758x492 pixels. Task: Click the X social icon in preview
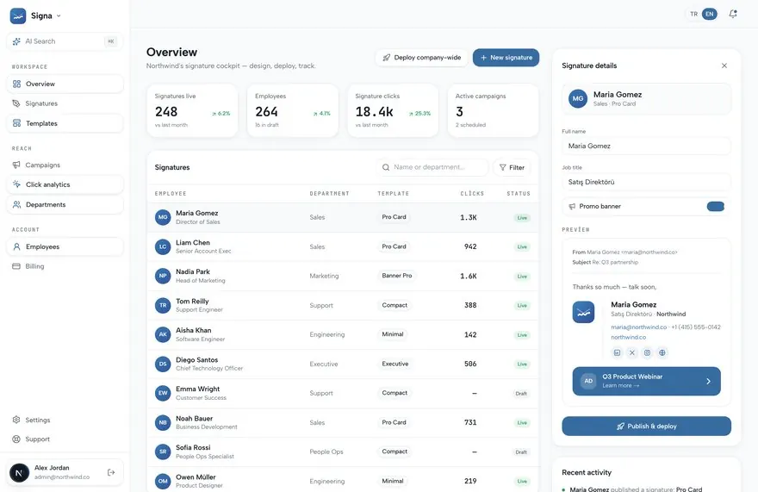pos(632,352)
